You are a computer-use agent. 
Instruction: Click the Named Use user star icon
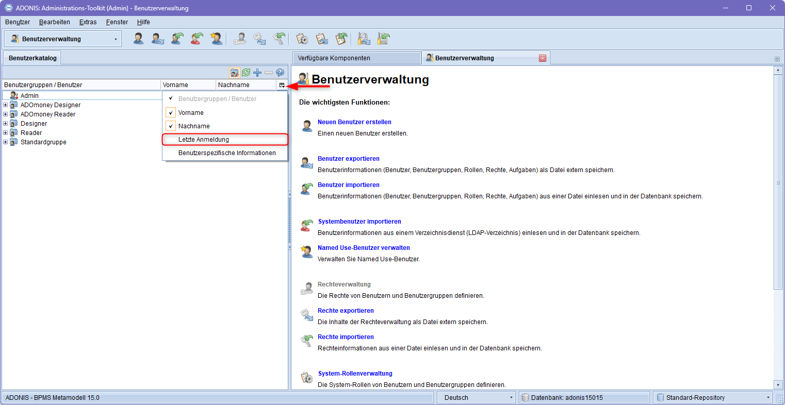coord(217,39)
